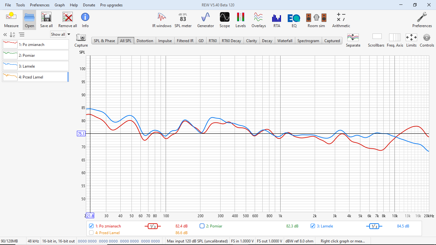
Task: Collapse the measurements panel with double chevron
Action: click(5, 35)
